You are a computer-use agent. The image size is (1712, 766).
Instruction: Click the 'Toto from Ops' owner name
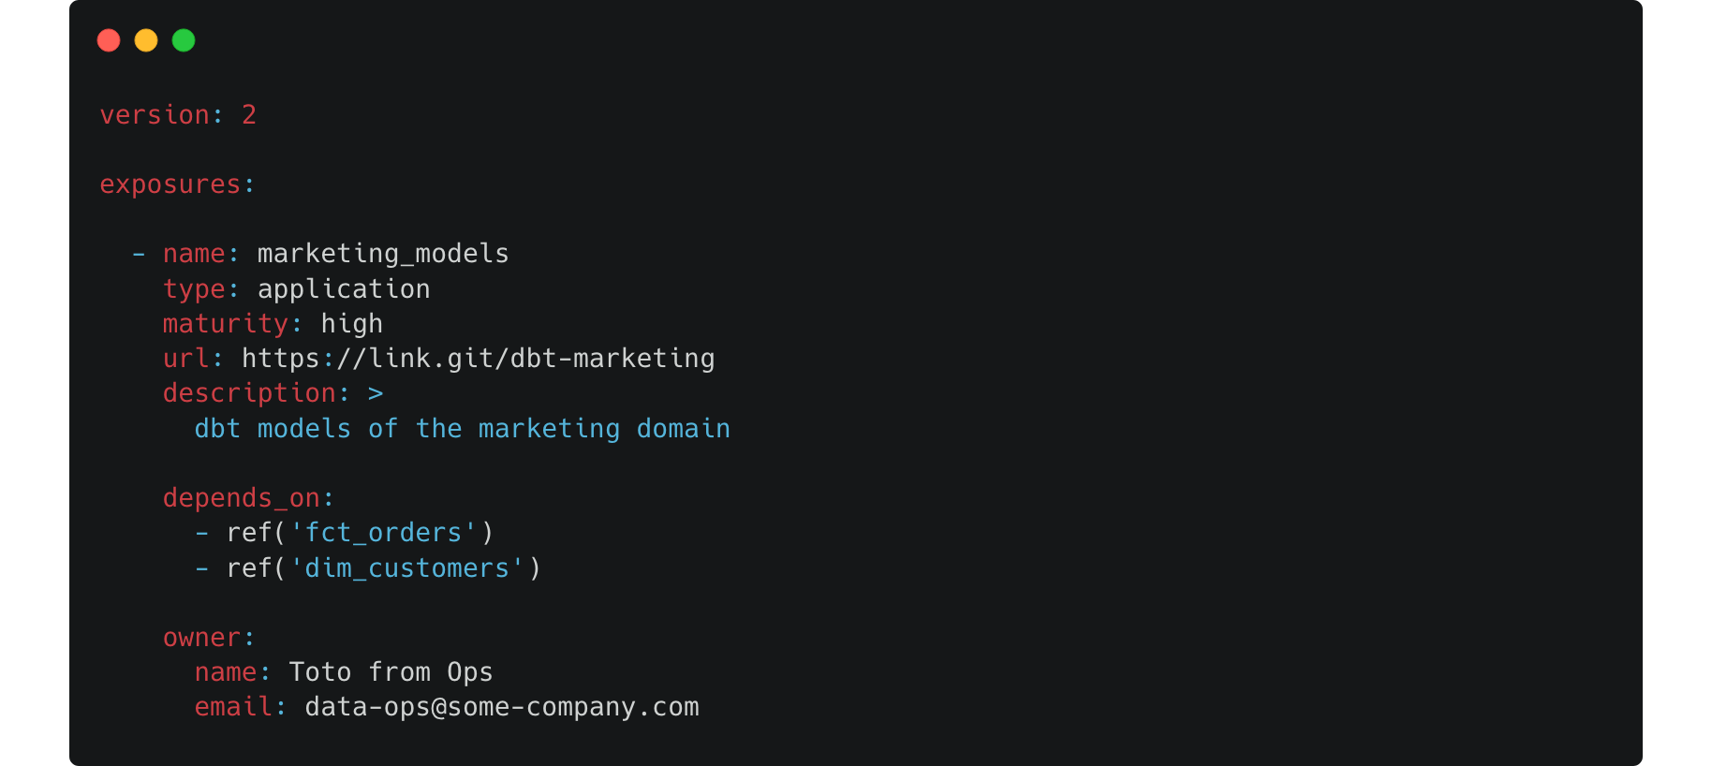coord(391,672)
